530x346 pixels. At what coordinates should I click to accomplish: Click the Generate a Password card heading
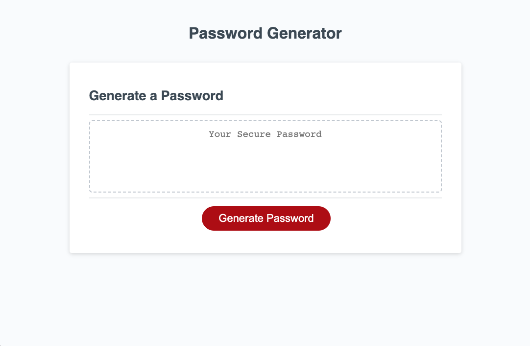coord(156,96)
